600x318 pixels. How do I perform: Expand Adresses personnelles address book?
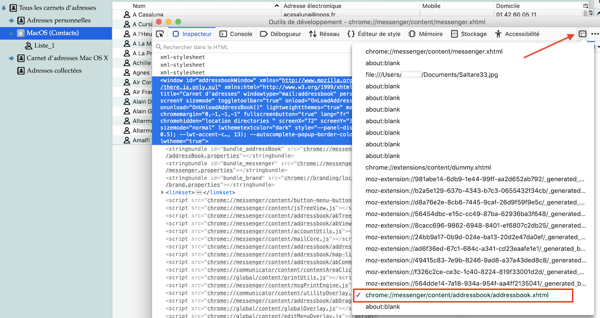click(12, 21)
